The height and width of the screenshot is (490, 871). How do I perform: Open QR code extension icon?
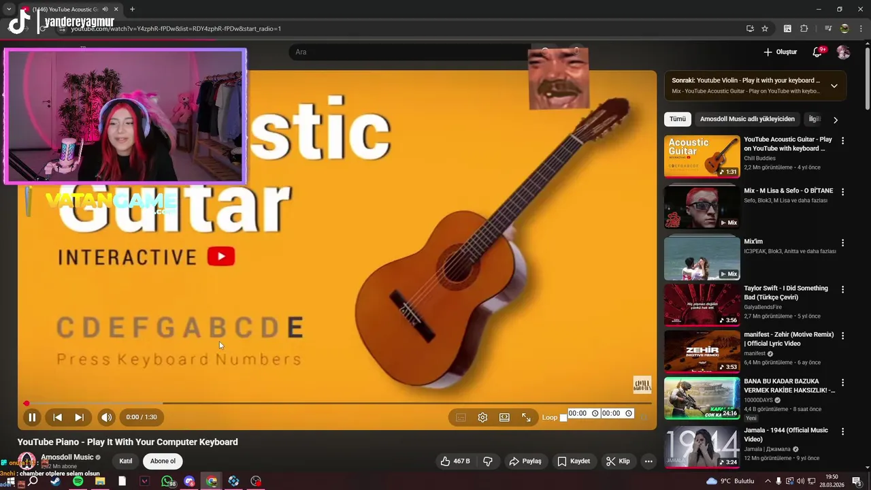787,29
